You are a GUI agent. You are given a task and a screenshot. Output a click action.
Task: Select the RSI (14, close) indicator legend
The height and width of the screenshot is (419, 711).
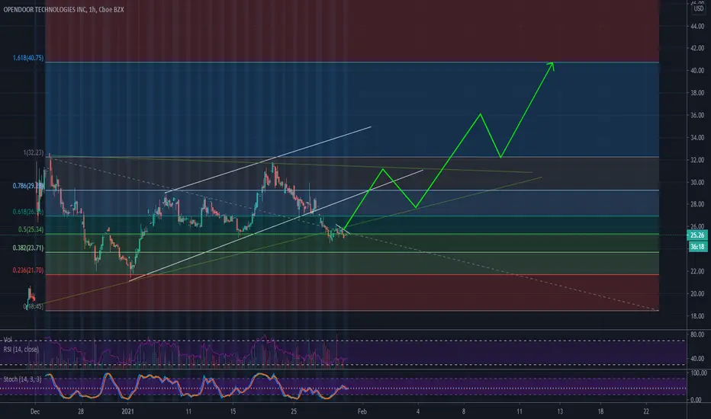21,349
